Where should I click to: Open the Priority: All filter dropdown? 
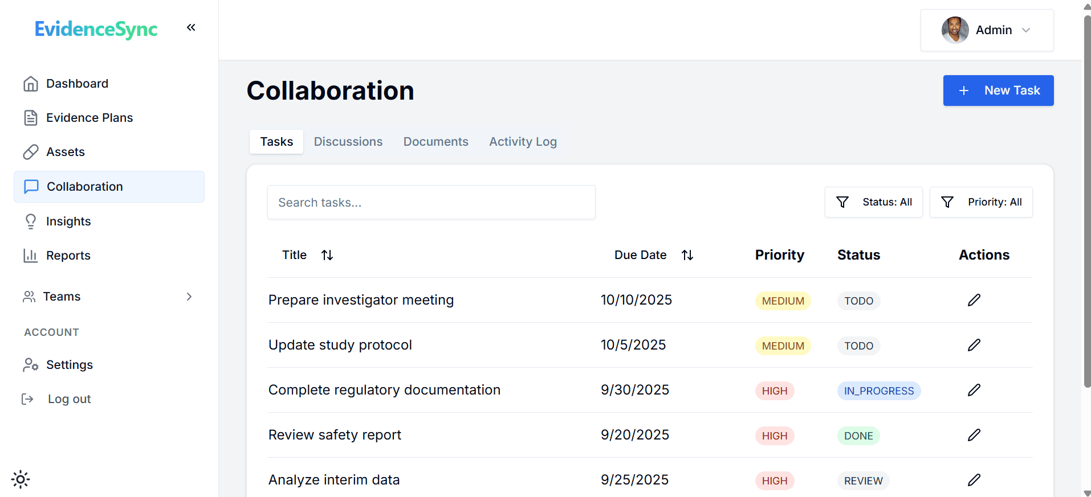(x=980, y=202)
